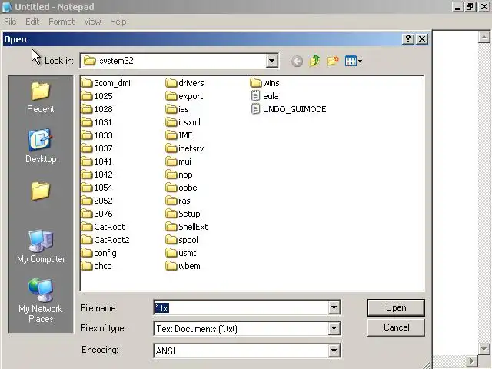Select the icsxml folder

(183, 122)
